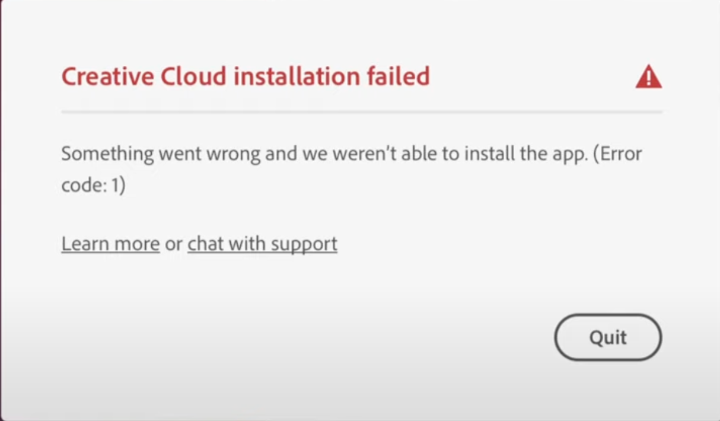
Task: Click the word or between the links
Action: click(x=174, y=244)
